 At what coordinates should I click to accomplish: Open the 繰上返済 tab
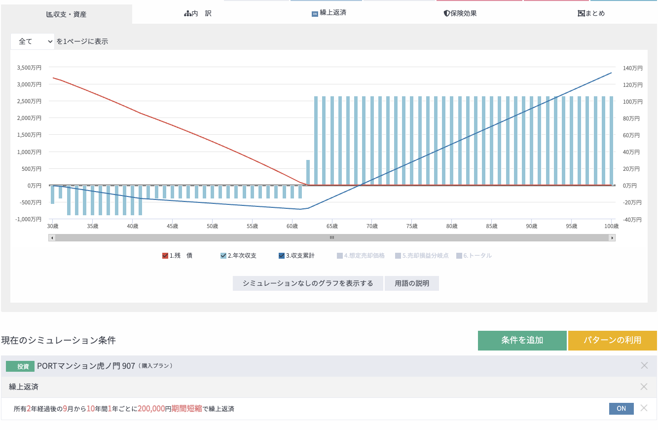click(329, 13)
